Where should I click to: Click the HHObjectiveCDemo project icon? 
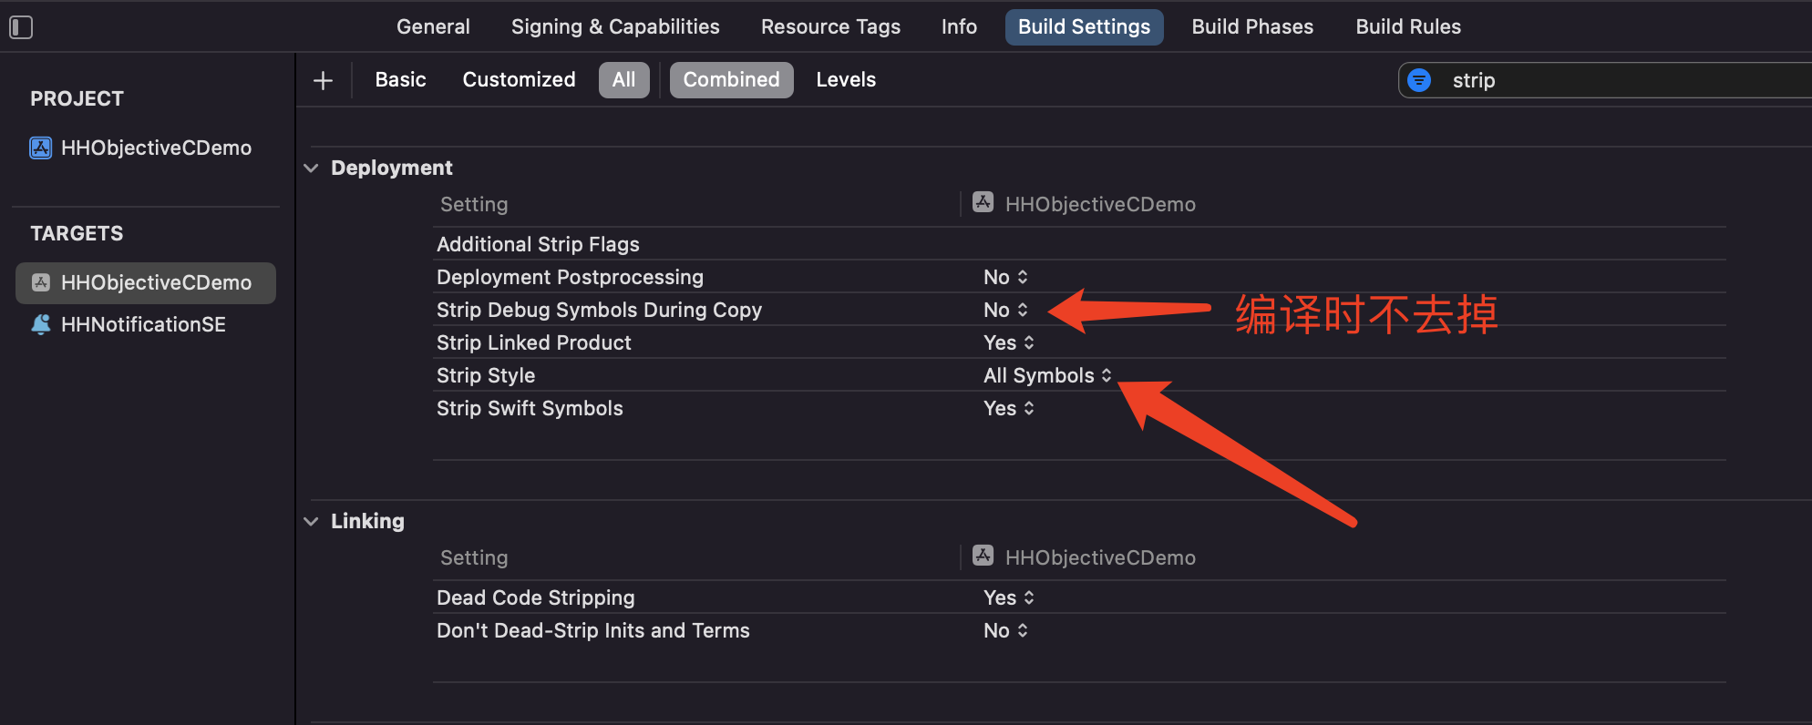[41, 148]
